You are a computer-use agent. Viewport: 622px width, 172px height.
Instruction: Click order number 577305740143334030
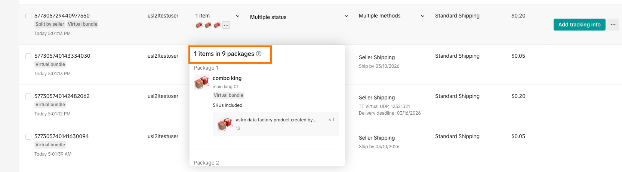[62, 56]
